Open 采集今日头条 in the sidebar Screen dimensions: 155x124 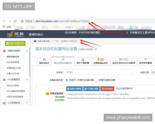pos(13,74)
